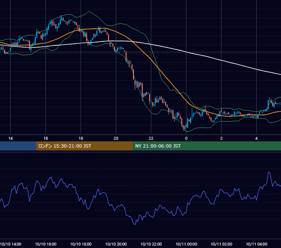Click the hour label 18 on price axis

click(x=81, y=138)
